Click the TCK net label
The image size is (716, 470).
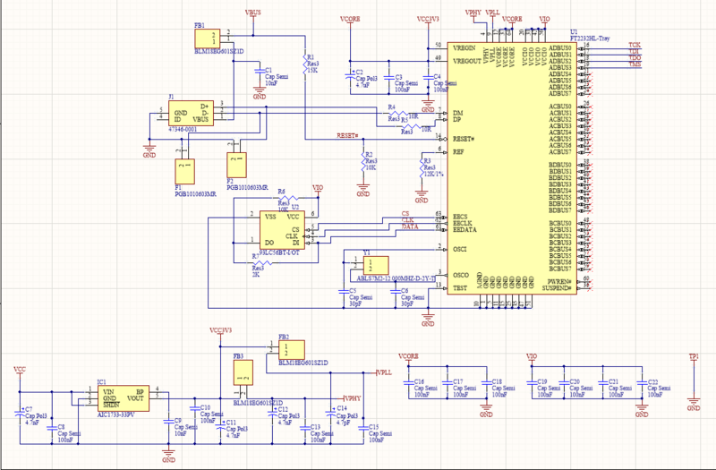coord(635,45)
